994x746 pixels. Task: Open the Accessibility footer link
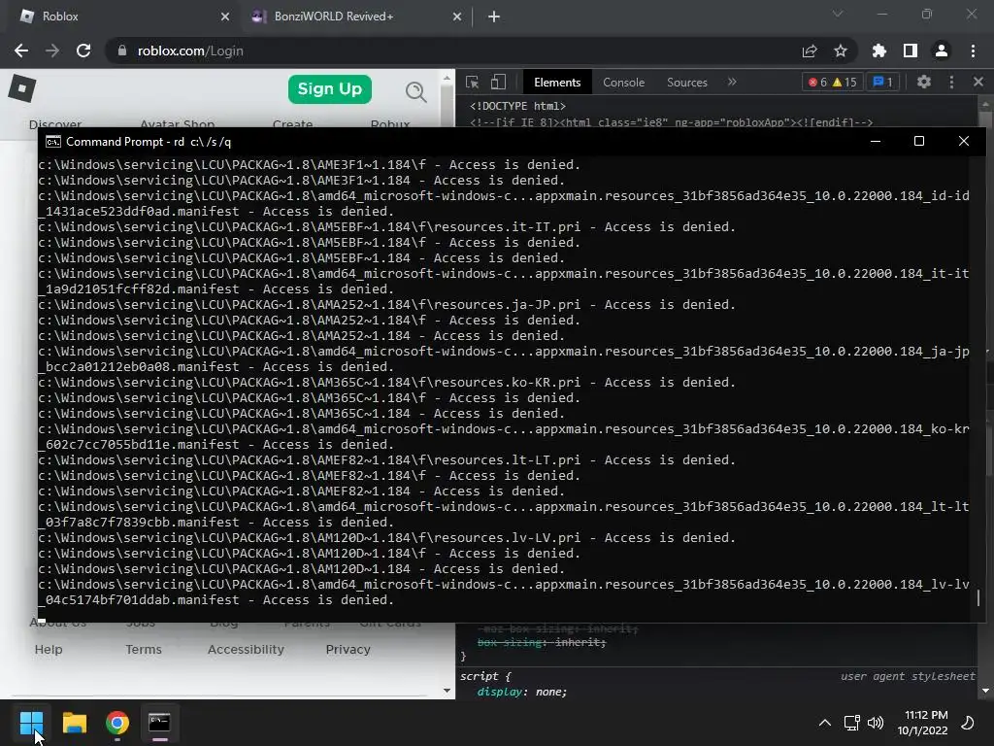tap(246, 650)
